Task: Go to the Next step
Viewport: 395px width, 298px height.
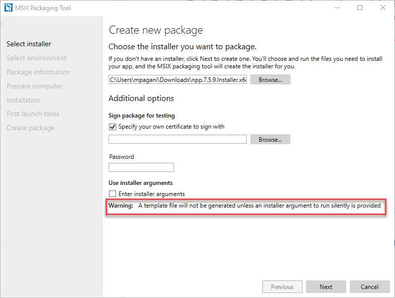Action: coord(326,286)
